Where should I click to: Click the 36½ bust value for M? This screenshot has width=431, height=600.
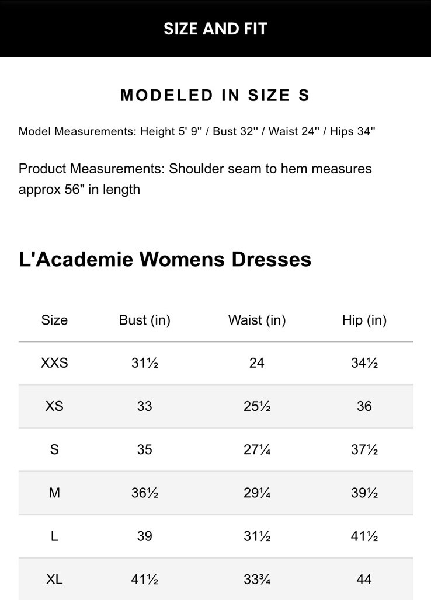(x=144, y=493)
